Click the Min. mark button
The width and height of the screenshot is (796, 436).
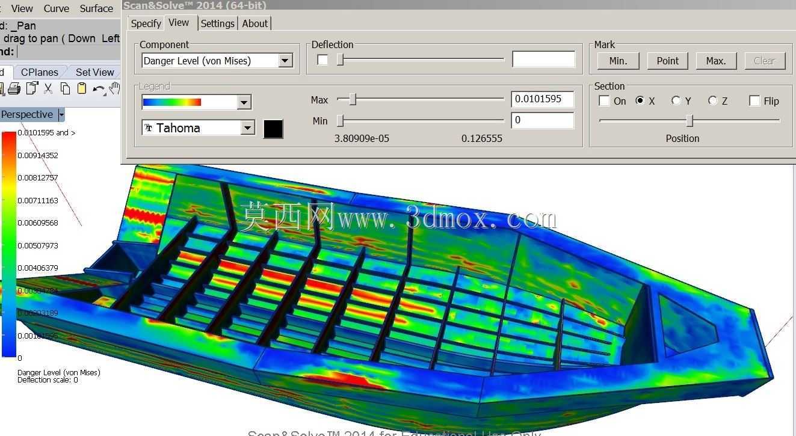tap(618, 60)
